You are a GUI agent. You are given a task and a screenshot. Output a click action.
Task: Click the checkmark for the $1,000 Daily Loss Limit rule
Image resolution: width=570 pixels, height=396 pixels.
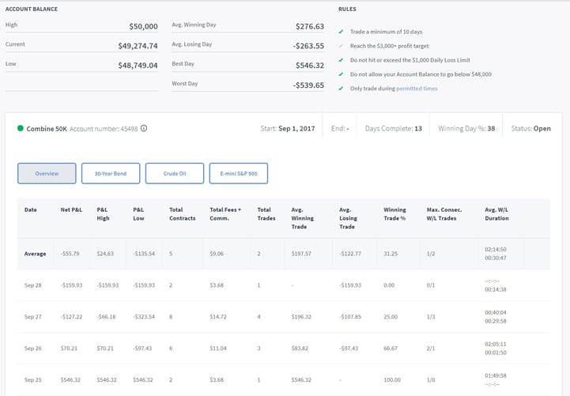click(x=341, y=60)
